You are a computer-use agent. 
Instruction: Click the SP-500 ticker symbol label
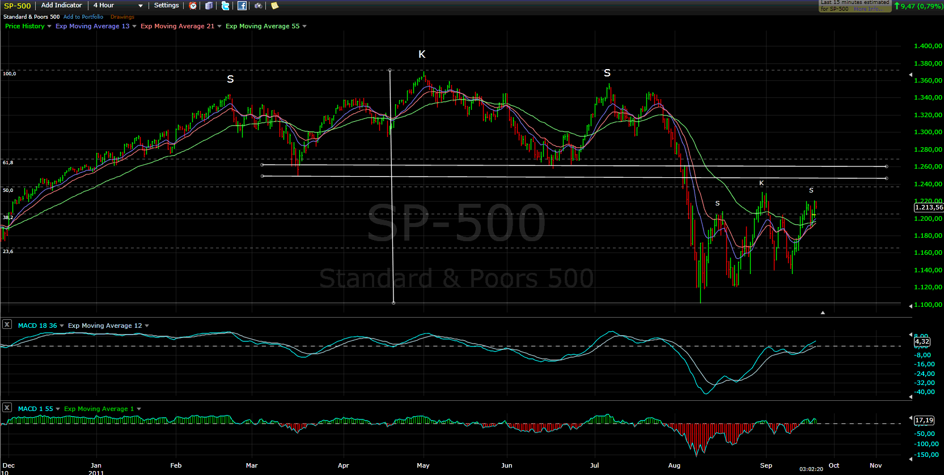pos(17,6)
